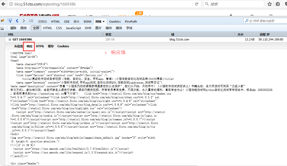
Task: Click the <![endif]--> line
Action: (19, 156)
